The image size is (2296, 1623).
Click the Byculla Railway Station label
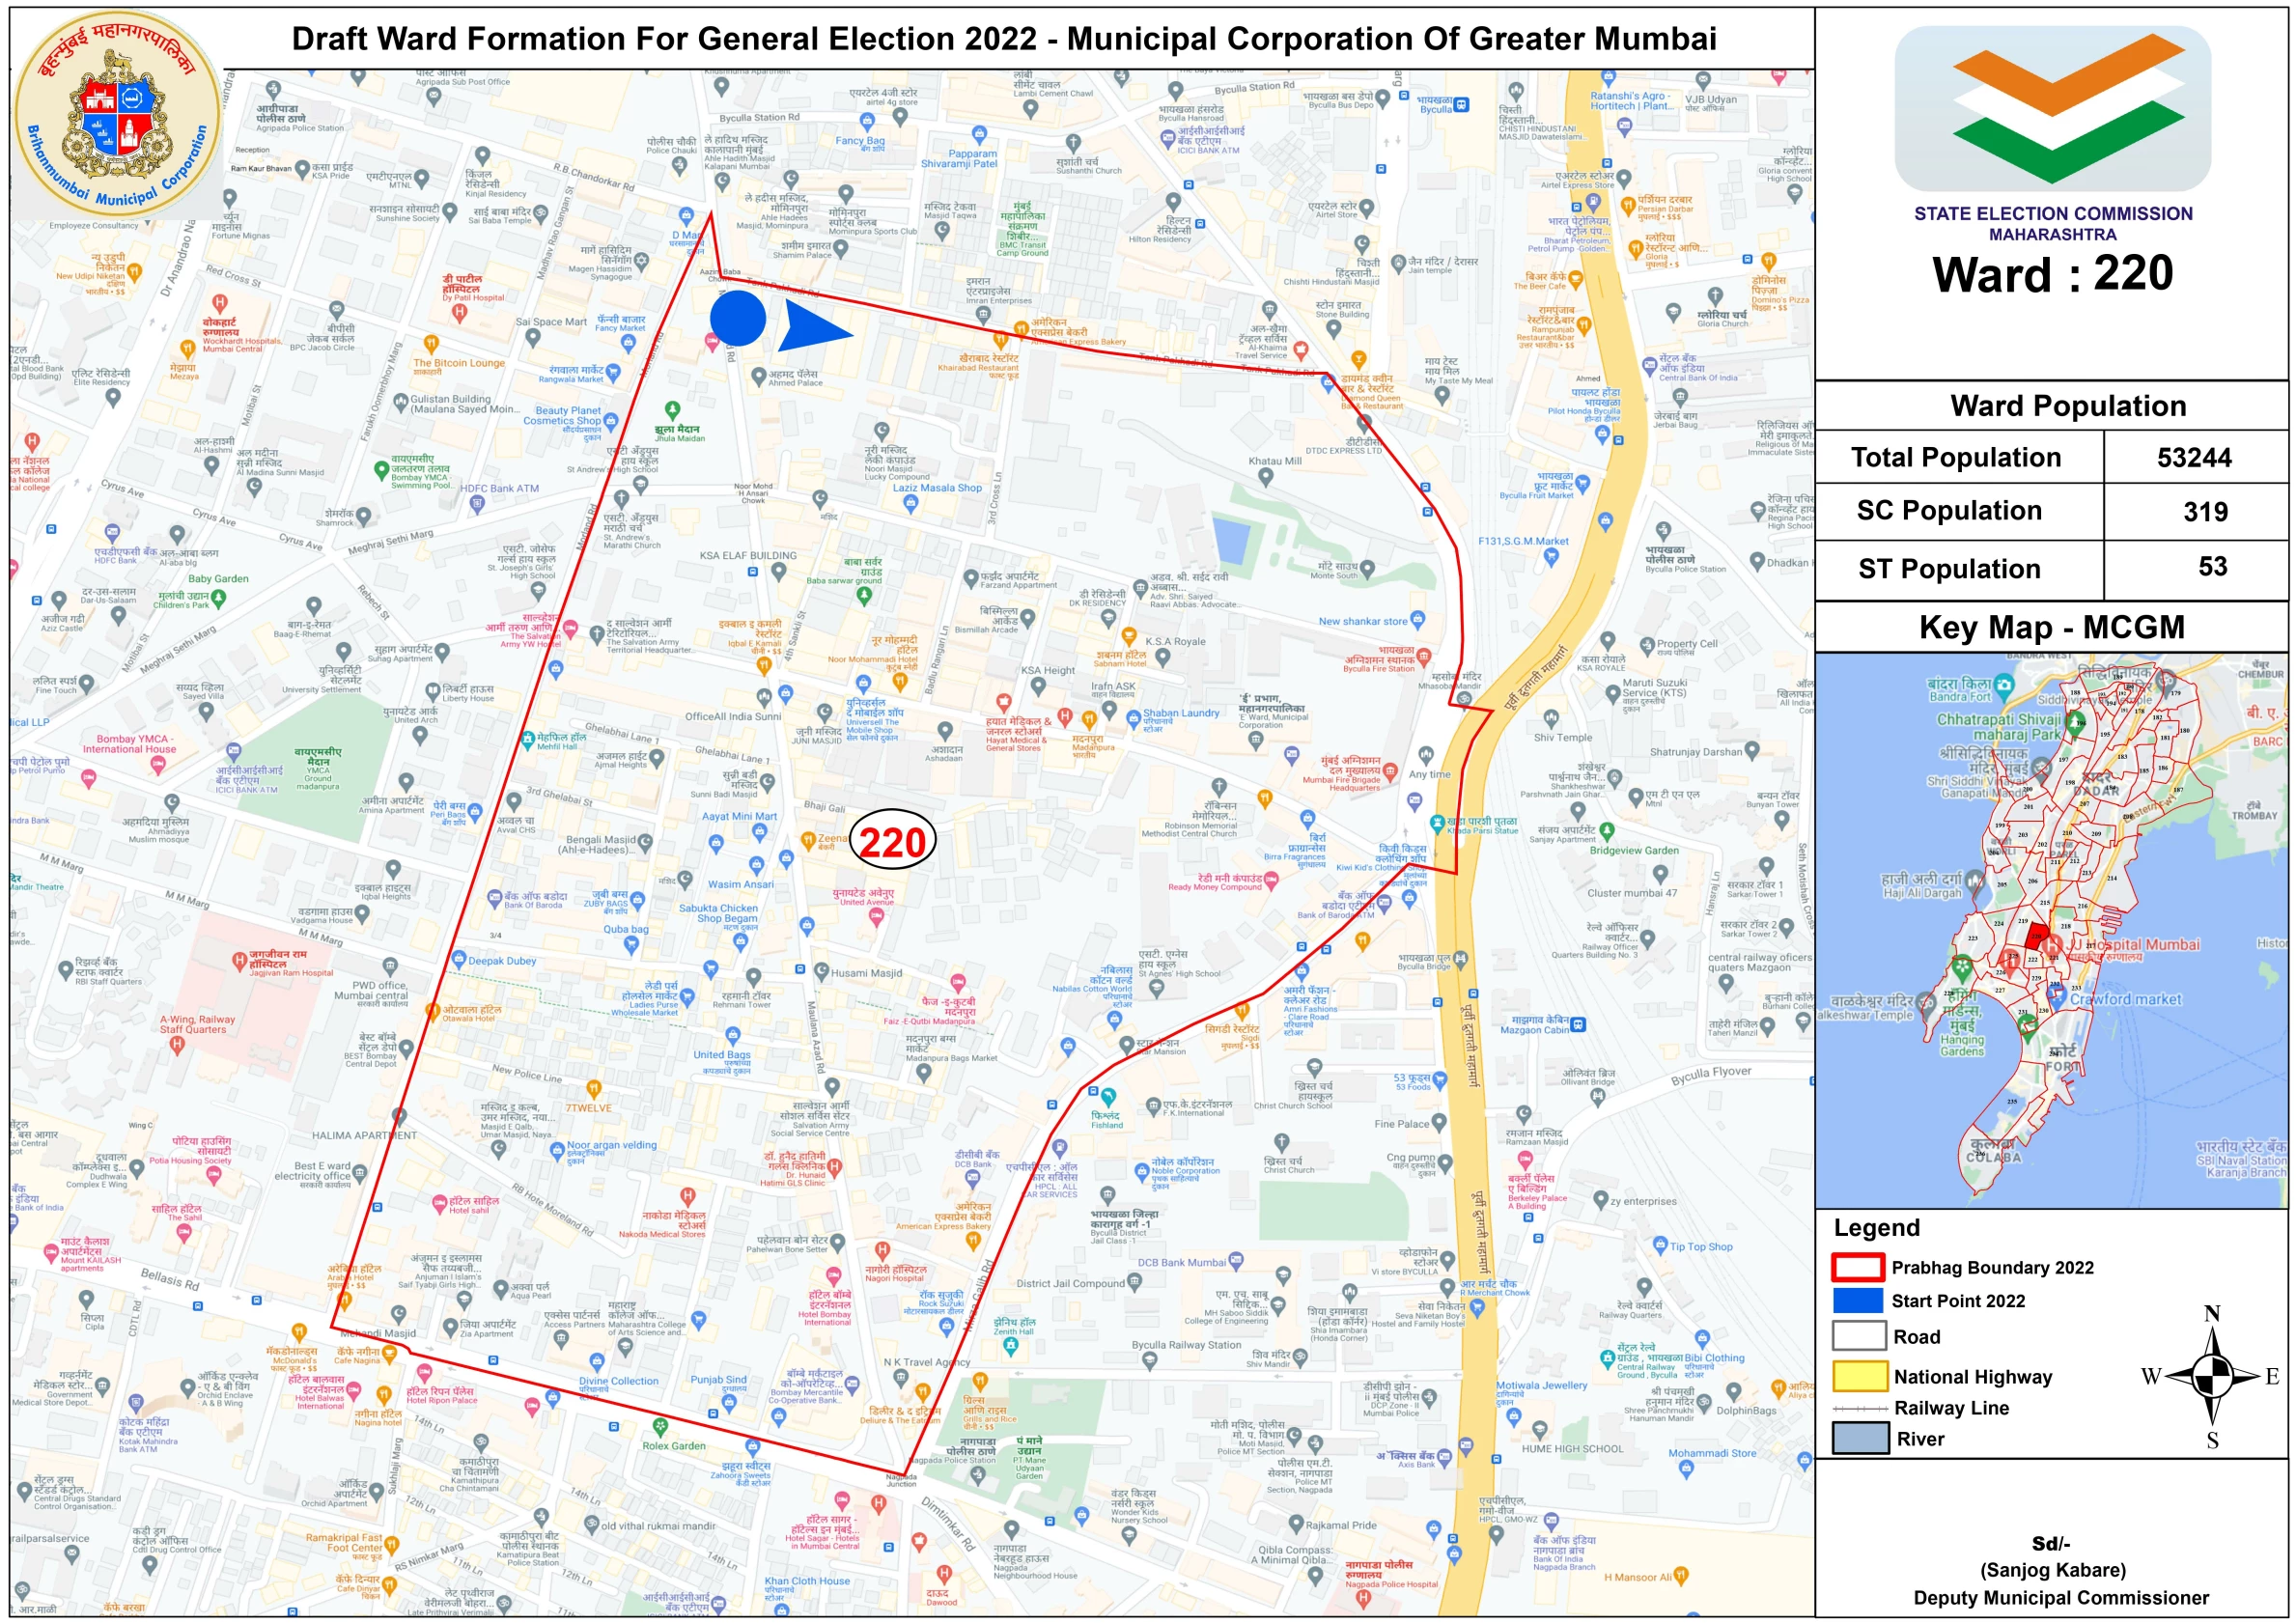[x=1188, y=1345]
